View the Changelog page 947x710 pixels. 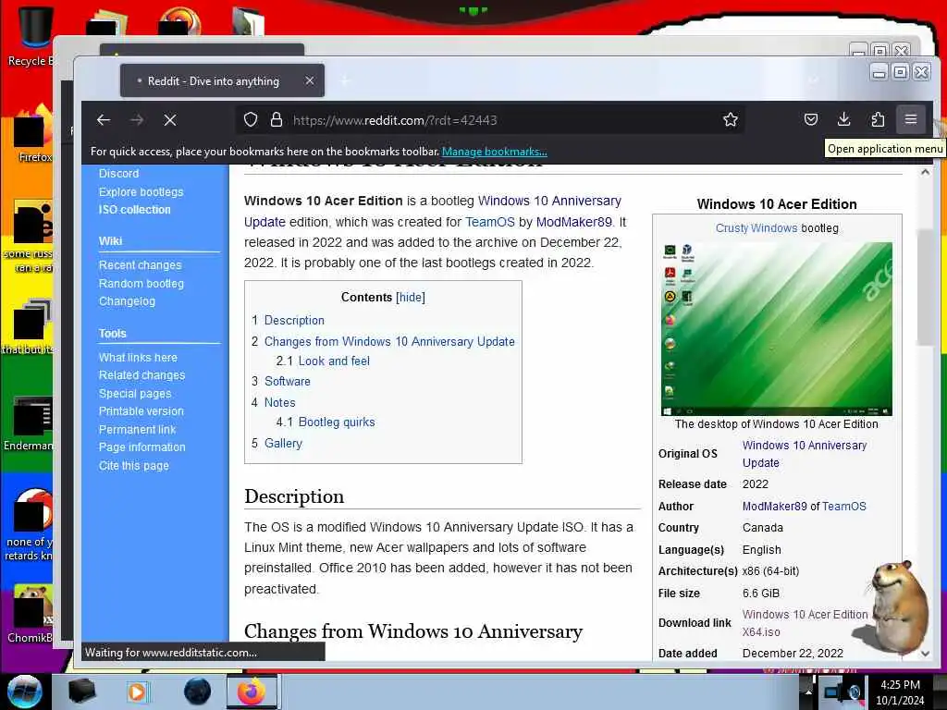coord(127,300)
